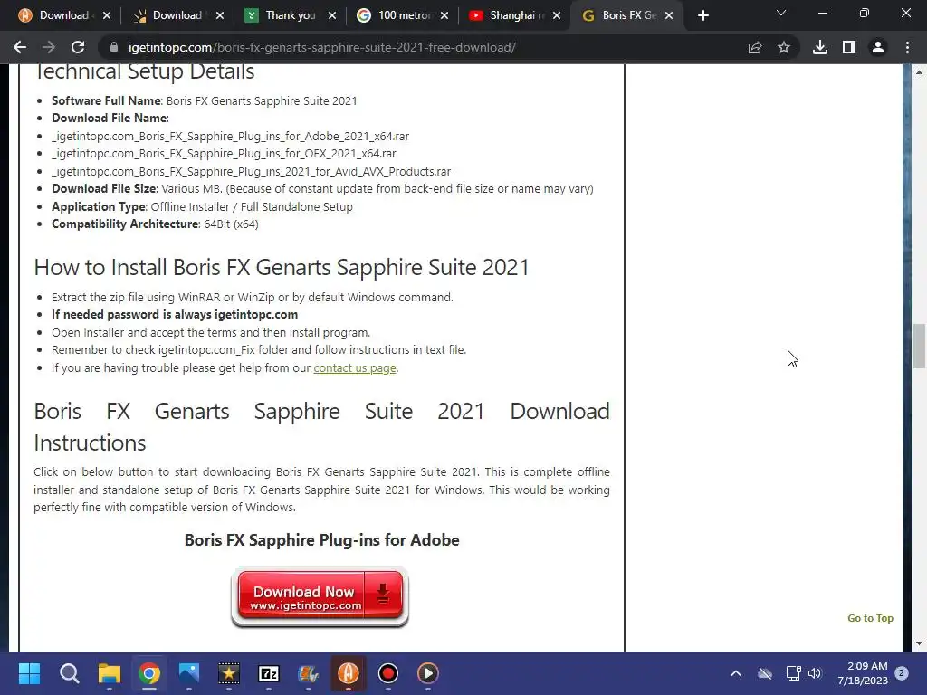The width and height of the screenshot is (927, 695).
Task: Click the padlock site info icon
Action: coord(114,47)
